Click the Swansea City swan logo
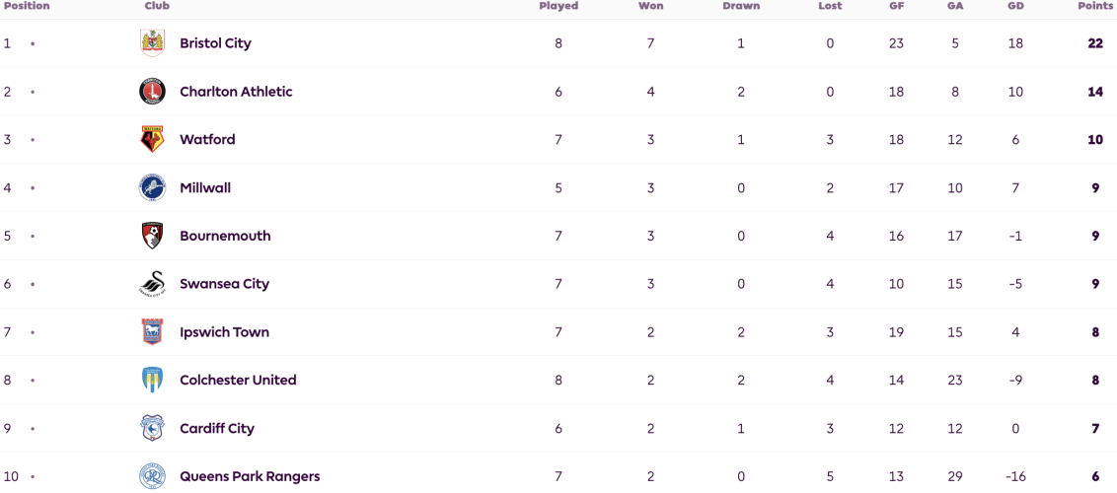 pyautogui.click(x=152, y=284)
